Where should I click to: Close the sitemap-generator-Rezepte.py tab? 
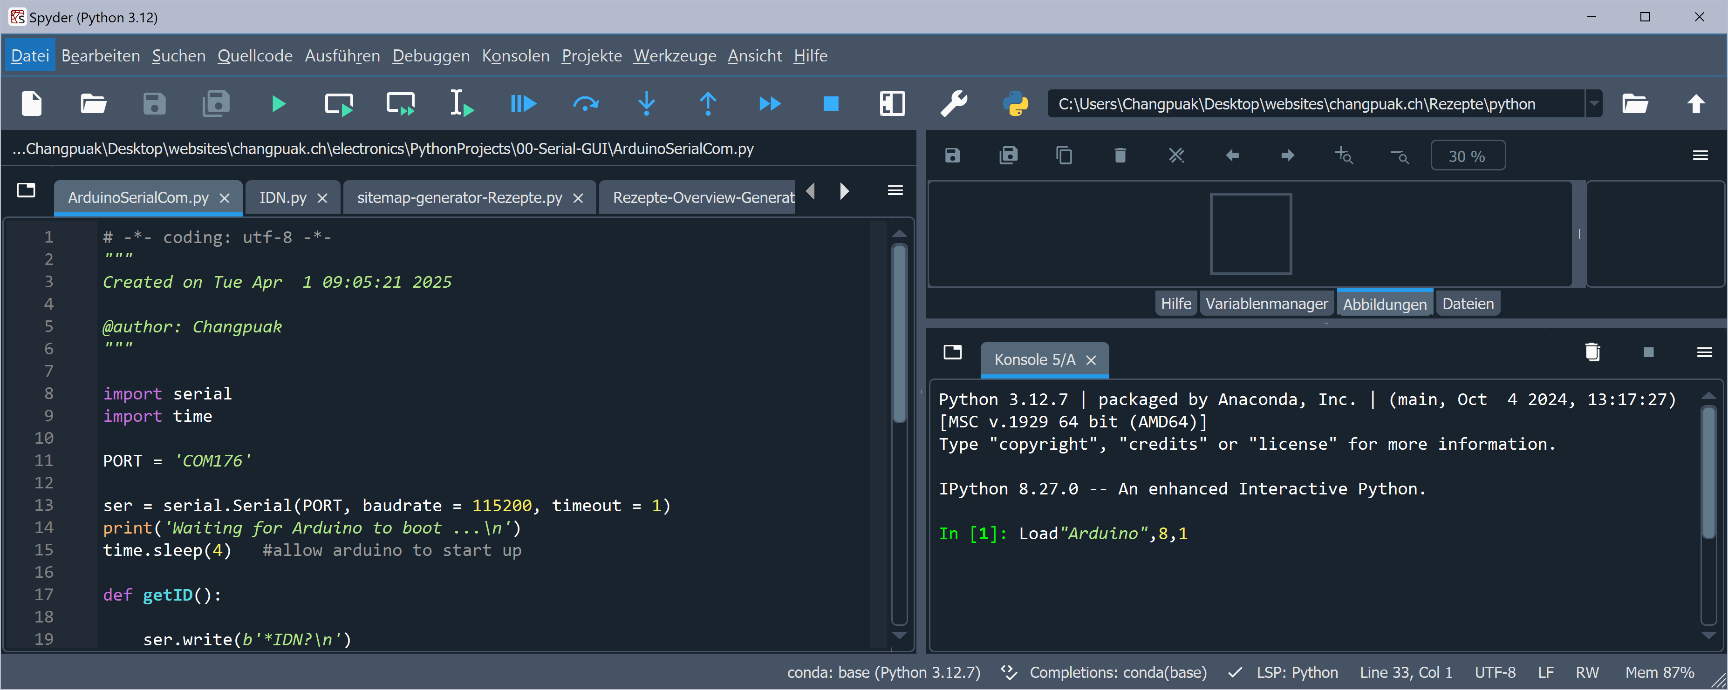(578, 198)
